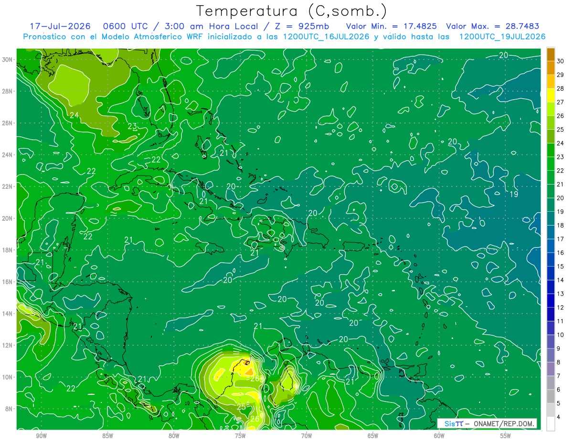The image size is (573, 442).
Task: Select white swatch below legend value 4
Action: tap(551, 424)
